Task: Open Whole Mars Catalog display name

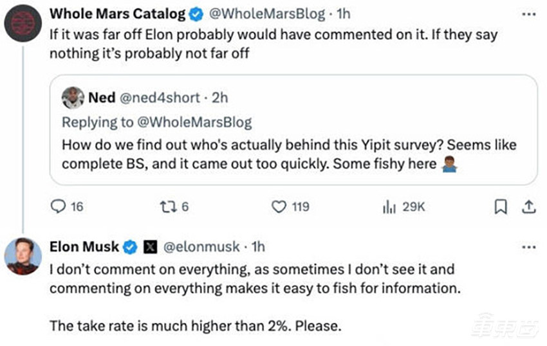Action: pos(118,13)
